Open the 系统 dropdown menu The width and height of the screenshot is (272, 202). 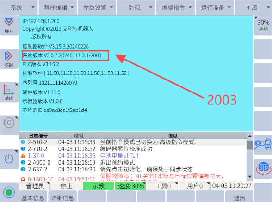pos(19,8)
